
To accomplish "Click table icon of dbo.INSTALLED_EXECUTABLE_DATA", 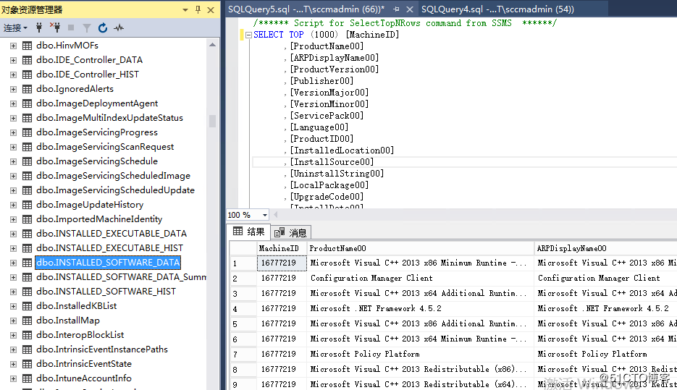I will [28, 234].
